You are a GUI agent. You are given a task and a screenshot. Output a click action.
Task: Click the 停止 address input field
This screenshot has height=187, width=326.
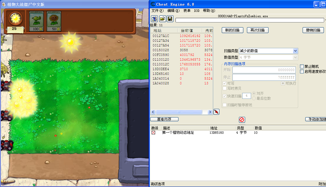tap(264, 77)
